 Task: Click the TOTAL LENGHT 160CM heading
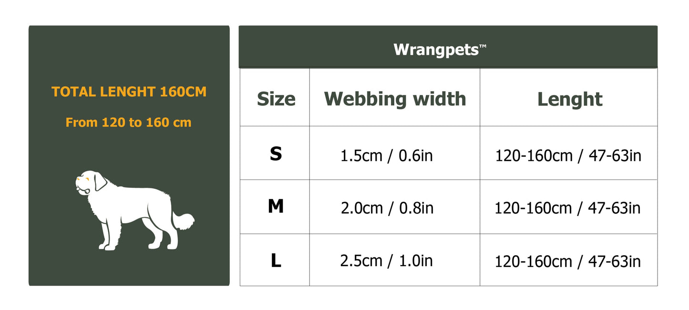point(129,92)
